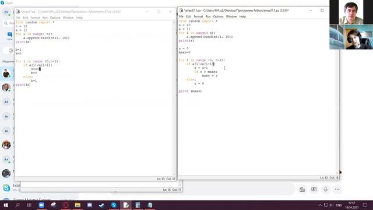Open Edit menu in right array37.1.py window
The width and height of the screenshot is (373, 210).
[189, 16]
